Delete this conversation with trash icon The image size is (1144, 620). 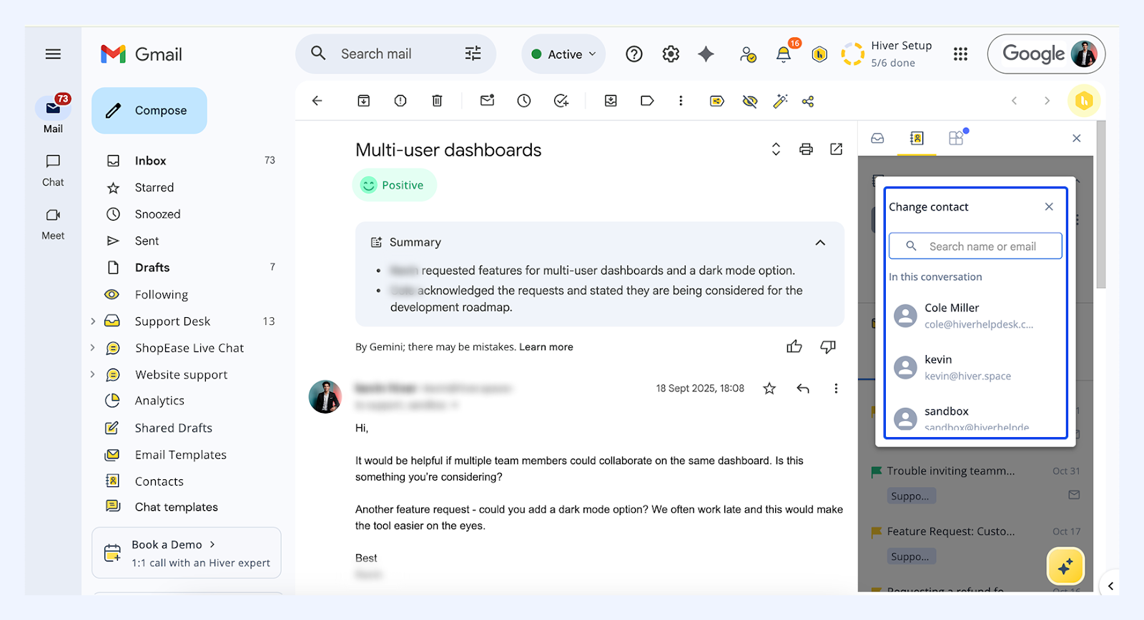click(x=437, y=101)
